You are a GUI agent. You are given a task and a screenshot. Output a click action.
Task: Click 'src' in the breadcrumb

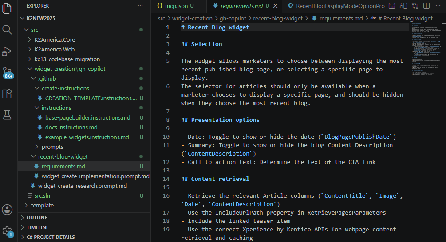click(x=161, y=19)
